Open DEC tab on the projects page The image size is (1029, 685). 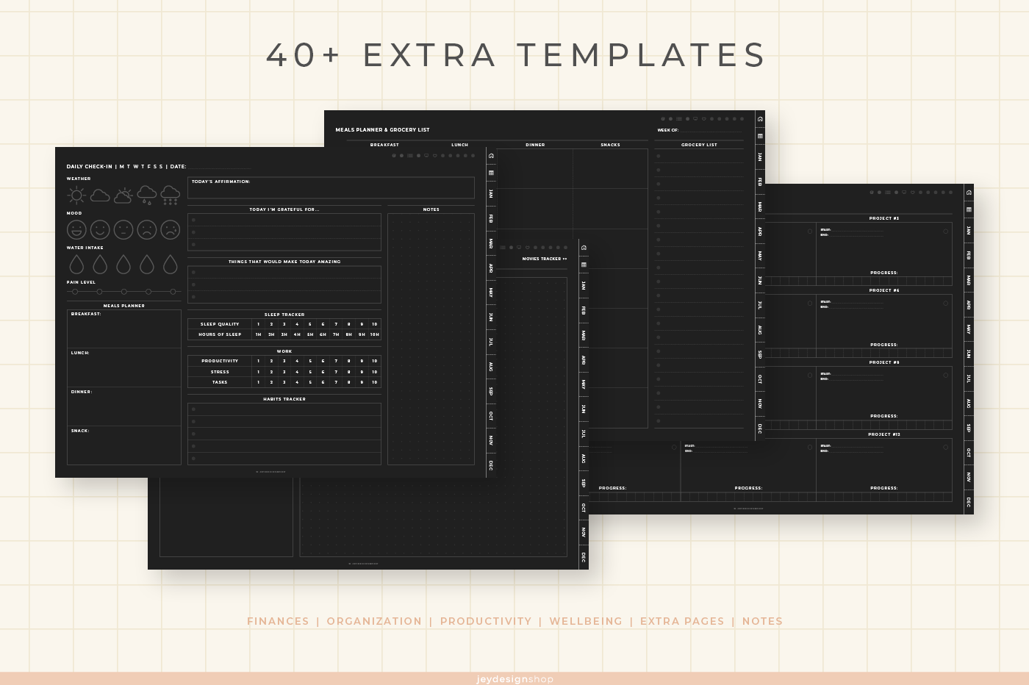point(969,503)
